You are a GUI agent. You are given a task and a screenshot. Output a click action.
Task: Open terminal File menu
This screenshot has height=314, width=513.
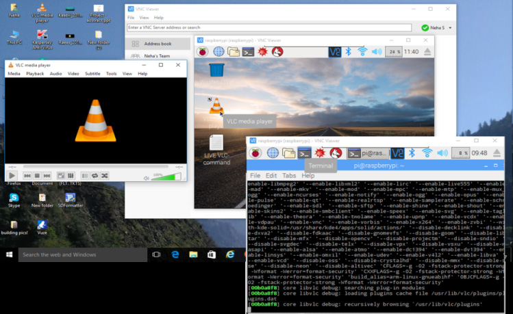pos(255,176)
